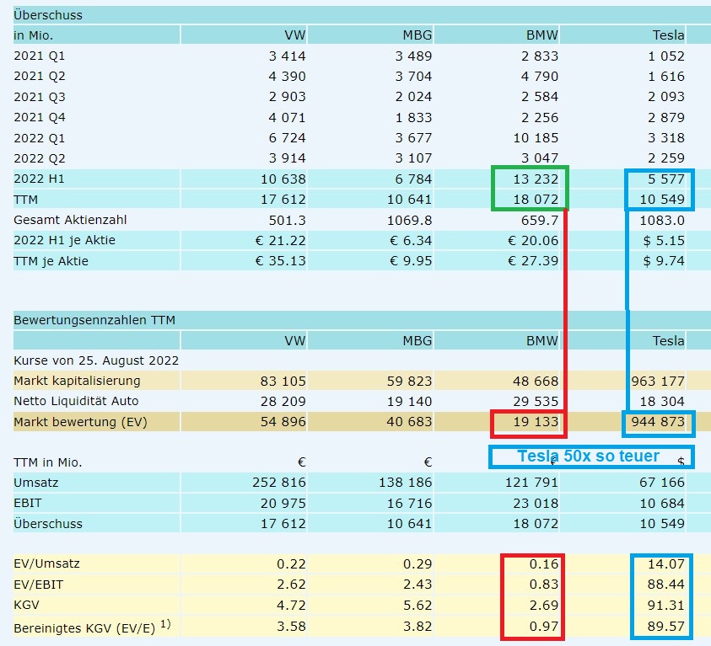This screenshot has height=646, width=711.
Task: Click the EBIT row label
Action: pos(27,503)
